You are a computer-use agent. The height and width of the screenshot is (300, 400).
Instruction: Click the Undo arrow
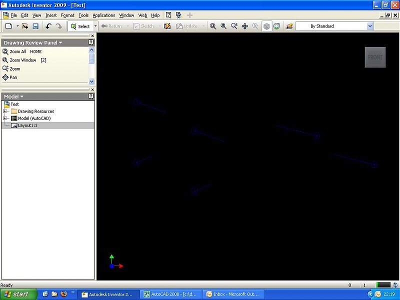(x=48, y=26)
